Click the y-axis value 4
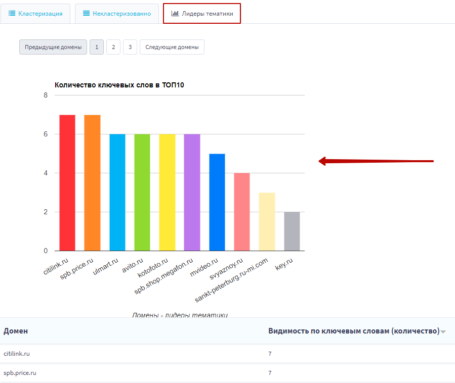The height and width of the screenshot is (383, 455). pos(46,173)
